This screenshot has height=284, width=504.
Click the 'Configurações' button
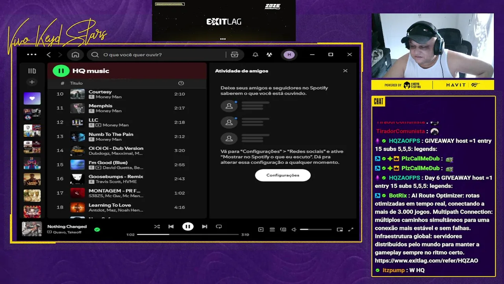(283, 175)
